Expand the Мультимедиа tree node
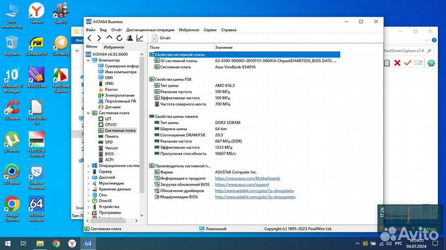 tap(88, 183)
